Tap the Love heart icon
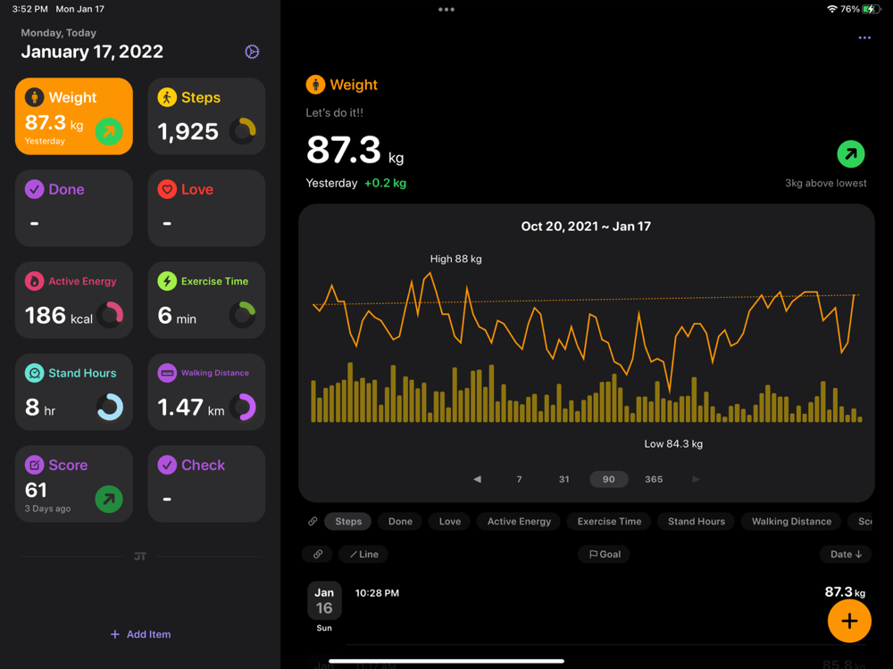Screen dimensions: 893x669 coord(167,189)
